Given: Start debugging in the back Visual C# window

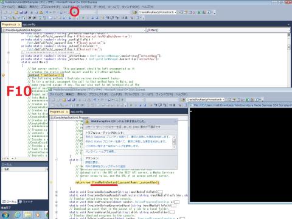Looking at the screenshot, I should point(74,12).
